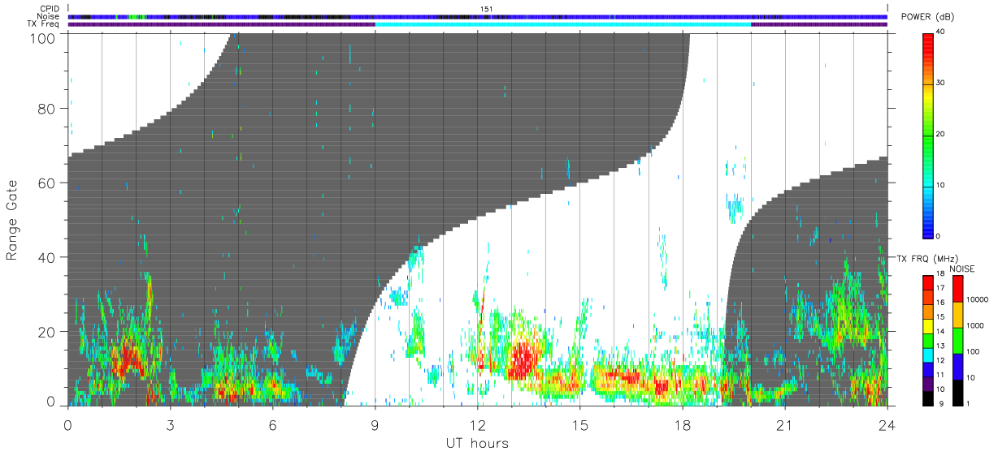Click the Range Gate axis title
This screenshot has width=998, height=460.
(13, 219)
